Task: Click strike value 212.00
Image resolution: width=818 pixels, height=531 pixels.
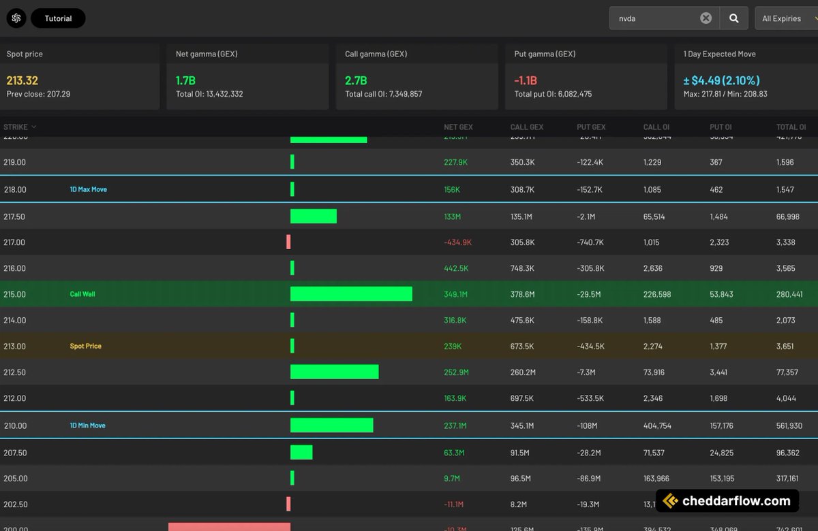Action: [14, 398]
